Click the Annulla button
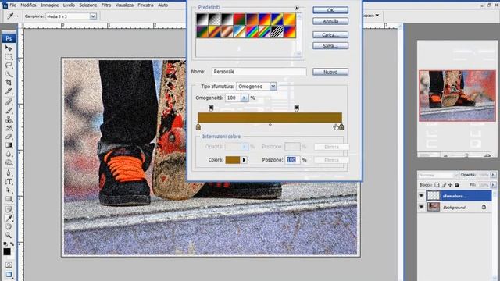 (x=330, y=21)
